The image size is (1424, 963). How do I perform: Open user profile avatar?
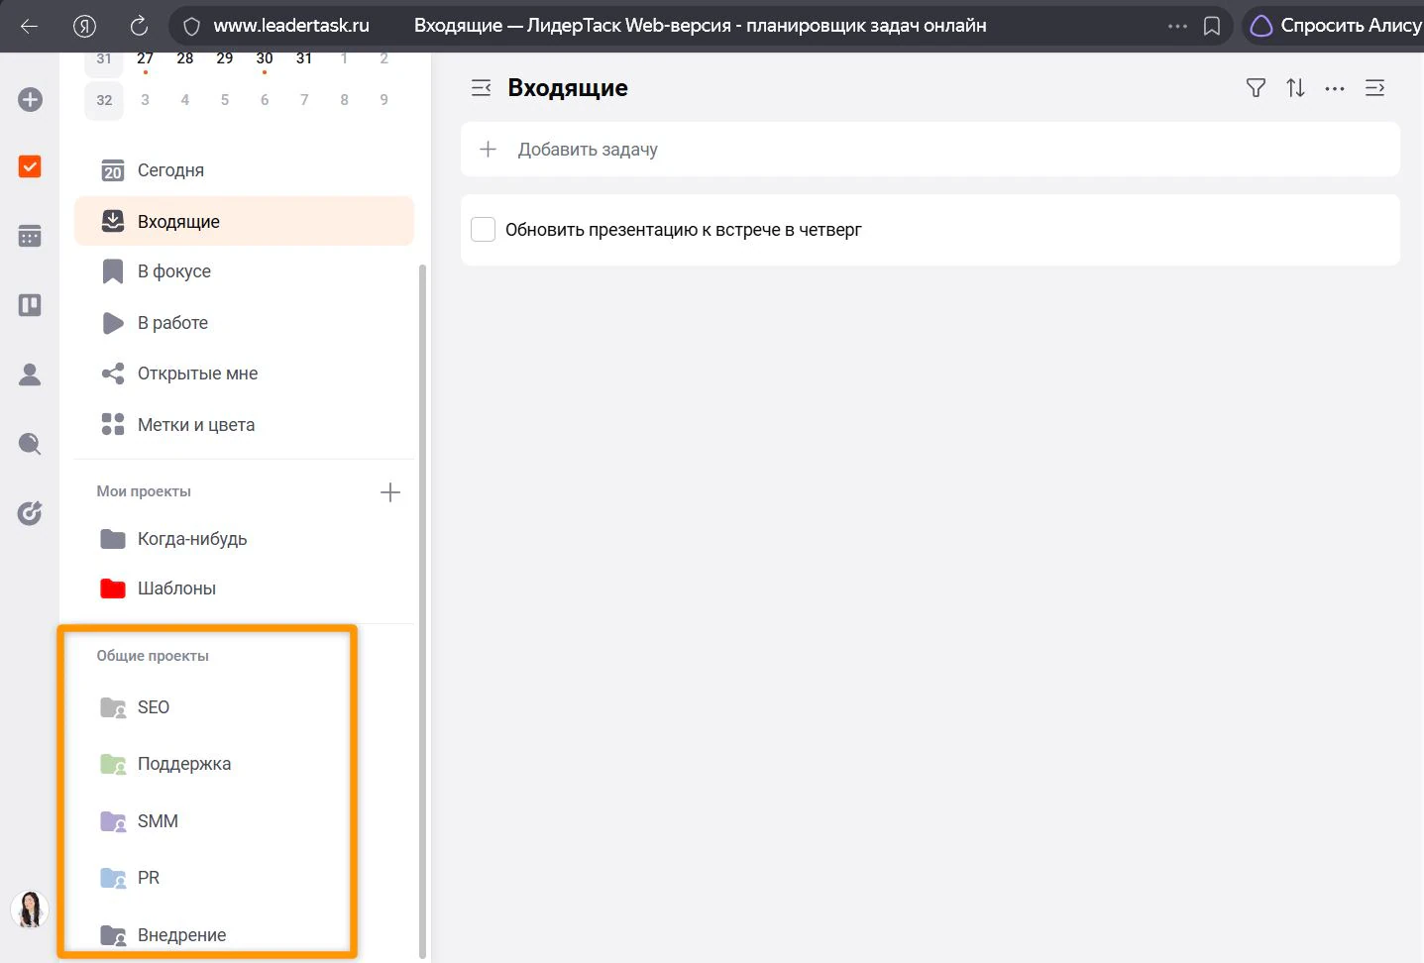tap(30, 909)
